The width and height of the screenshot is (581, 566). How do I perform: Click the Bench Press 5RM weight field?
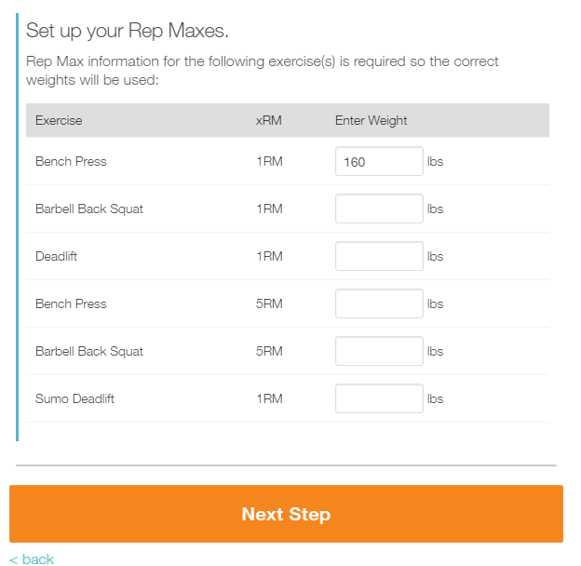click(x=379, y=304)
